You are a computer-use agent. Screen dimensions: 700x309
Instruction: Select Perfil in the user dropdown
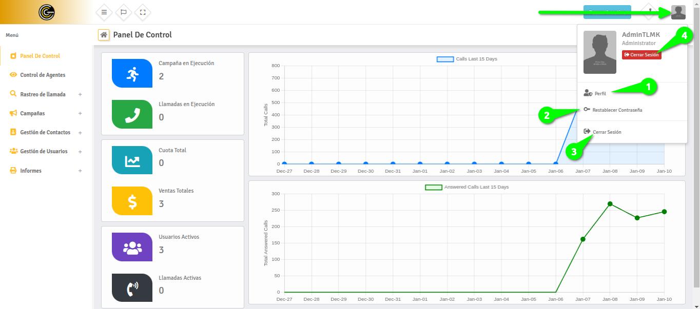[x=600, y=94]
